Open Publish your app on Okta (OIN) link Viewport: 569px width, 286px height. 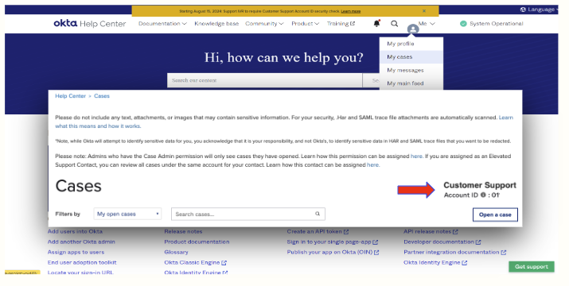pos(333,252)
